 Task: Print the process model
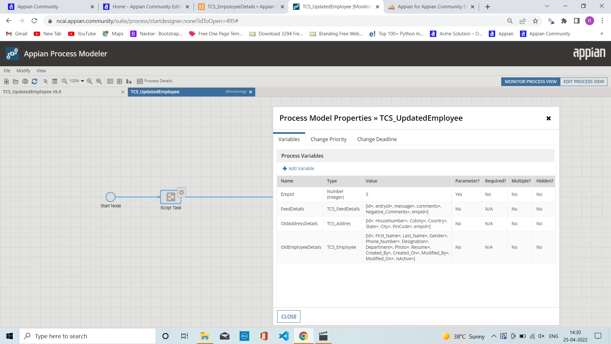(x=25, y=81)
